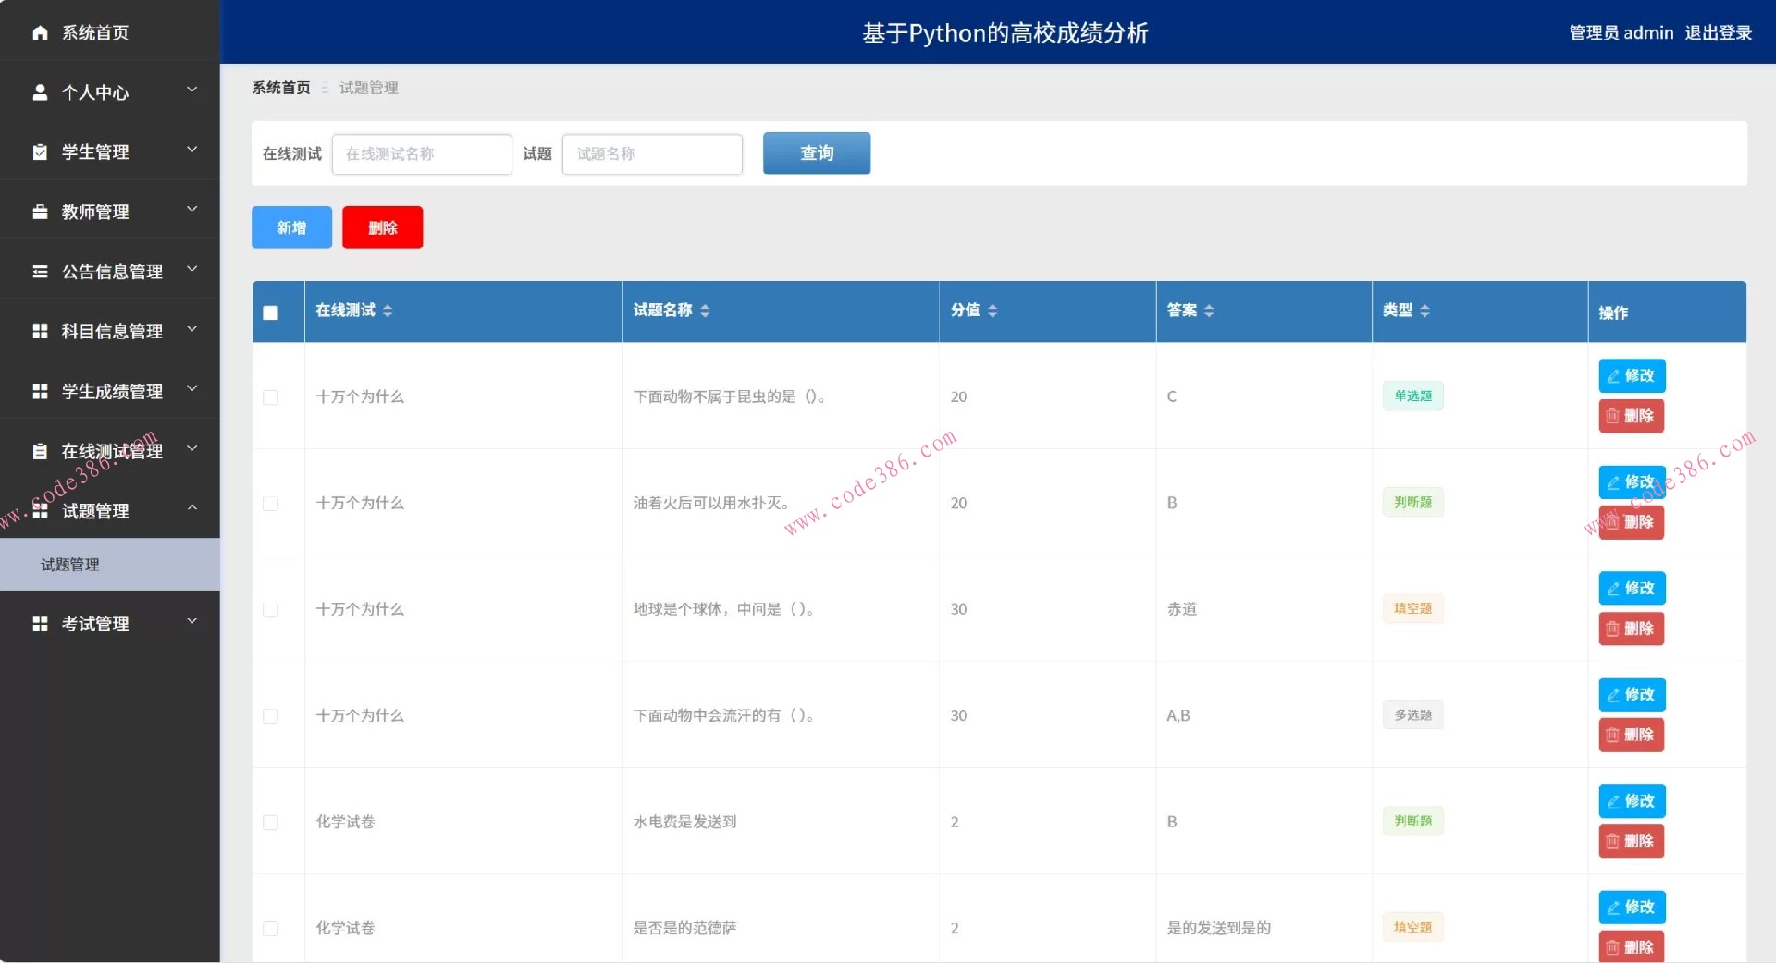Sort the table by 分值 column arrows
The width and height of the screenshot is (1776, 963).
993,311
